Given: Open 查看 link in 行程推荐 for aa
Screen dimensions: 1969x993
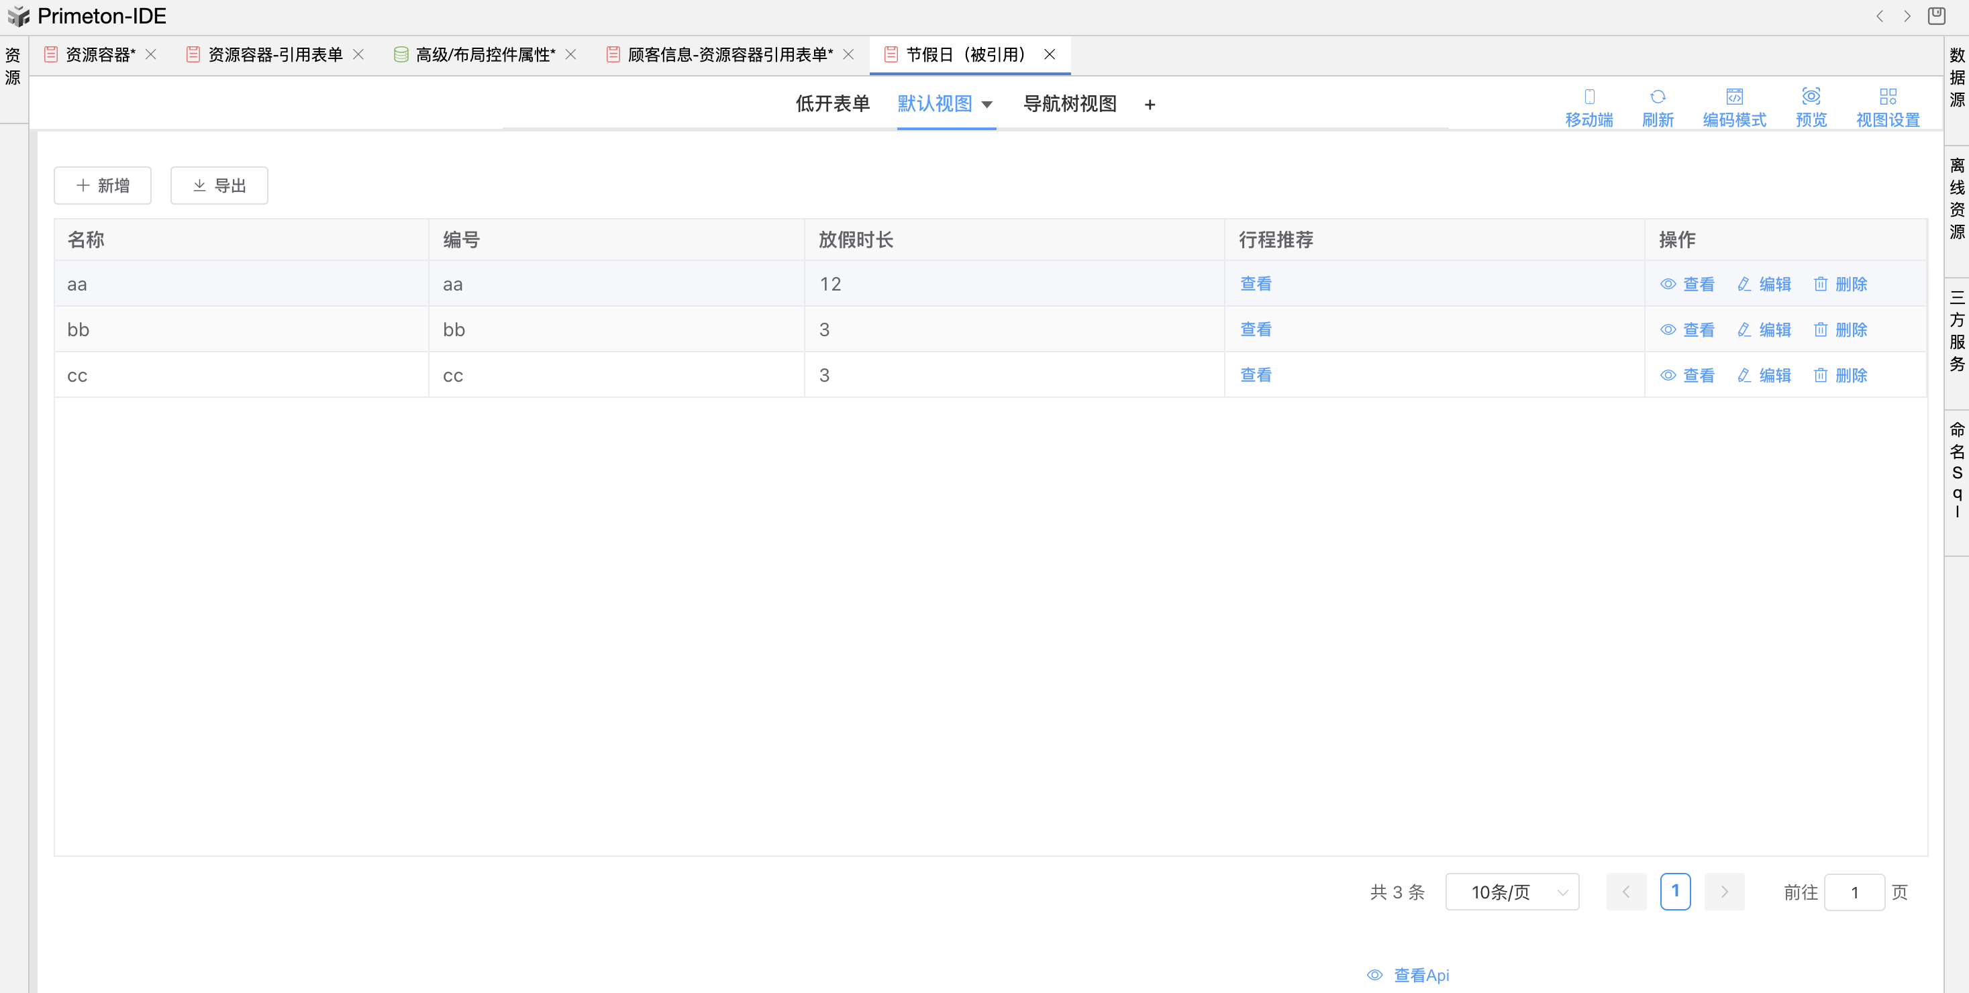Looking at the screenshot, I should click(x=1255, y=284).
